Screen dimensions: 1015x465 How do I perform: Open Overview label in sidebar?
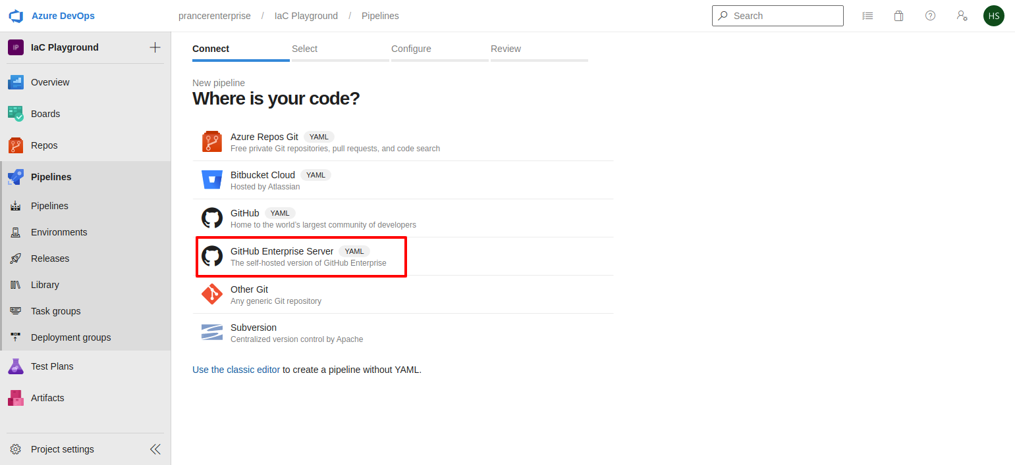[50, 82]
